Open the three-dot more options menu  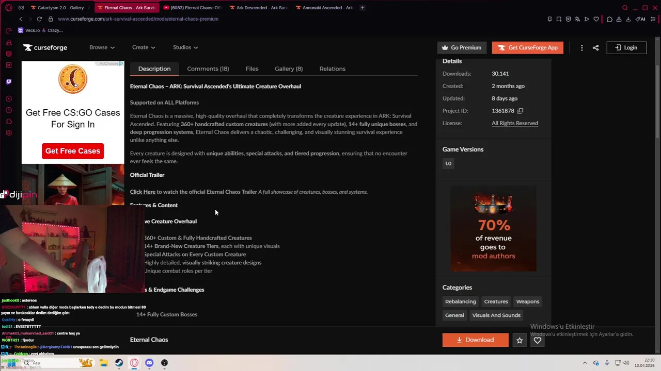tap(581, 47)
